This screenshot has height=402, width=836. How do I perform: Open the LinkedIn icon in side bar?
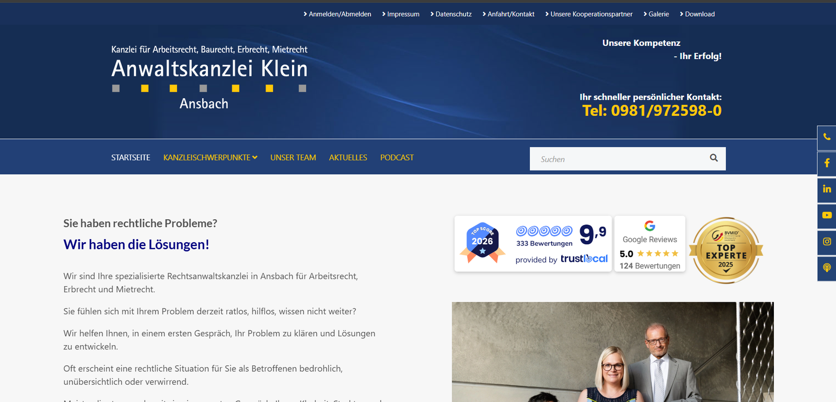coord(827,190)
